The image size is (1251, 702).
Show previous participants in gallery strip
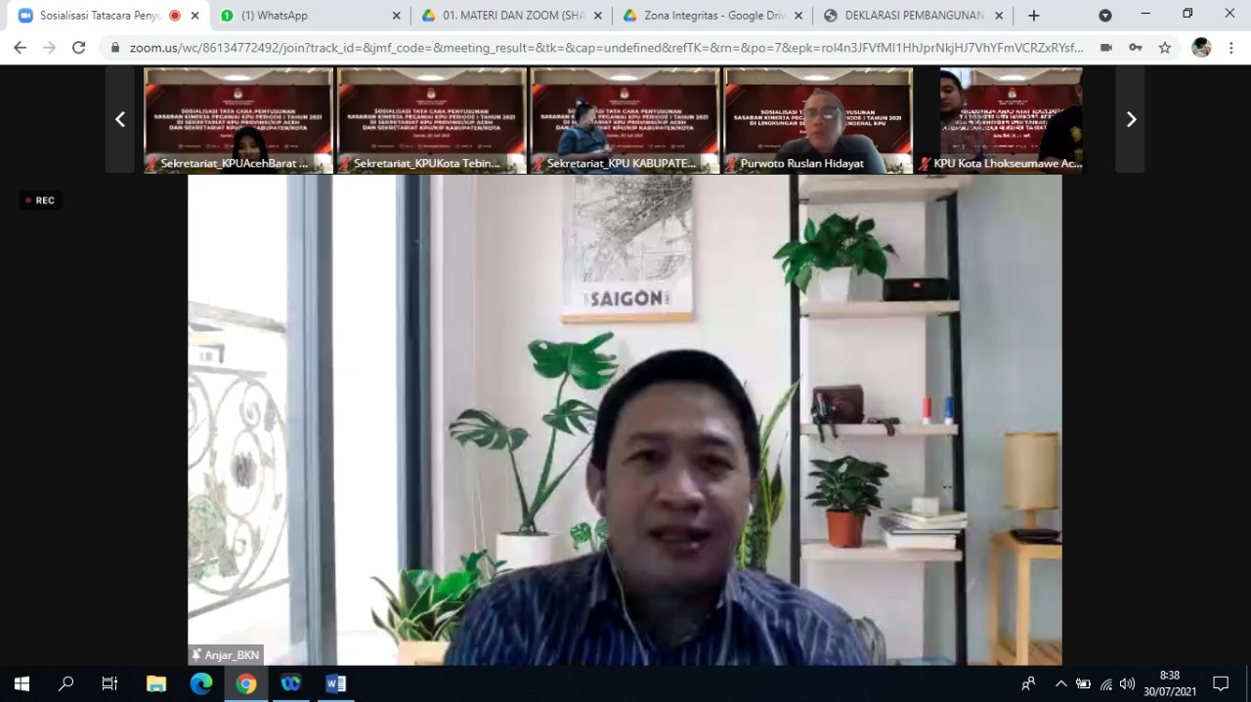[x=120, y=119]
